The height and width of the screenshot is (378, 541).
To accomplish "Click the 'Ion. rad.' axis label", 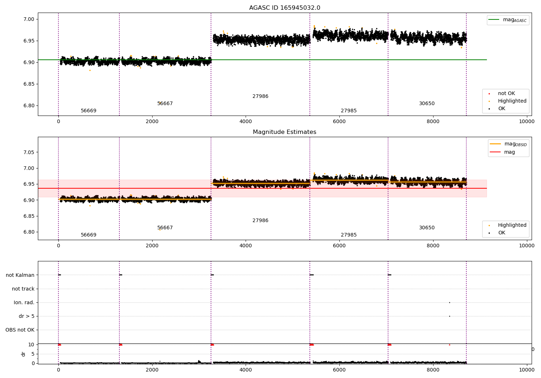I will coord(24,302).
